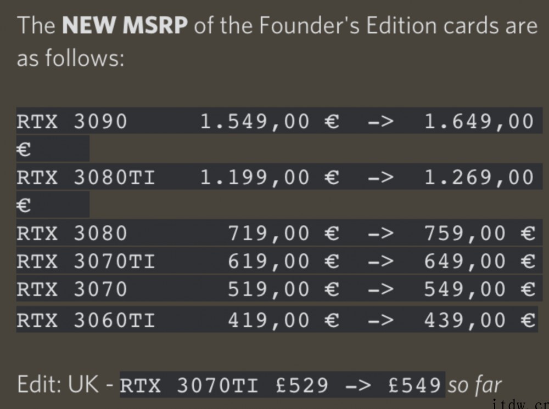Click the new RTX 3080TI price 1.269,00
Image resolution: width=549 pixels, height=409 pixels.
point(479,177)
